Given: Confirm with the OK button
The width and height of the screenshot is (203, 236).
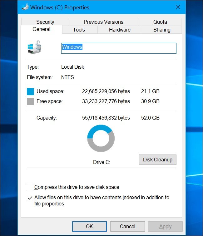Looking at the screenshot, I should 89,226.
